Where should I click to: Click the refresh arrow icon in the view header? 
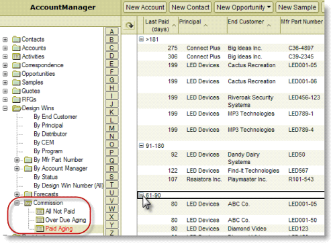[130, 25]
